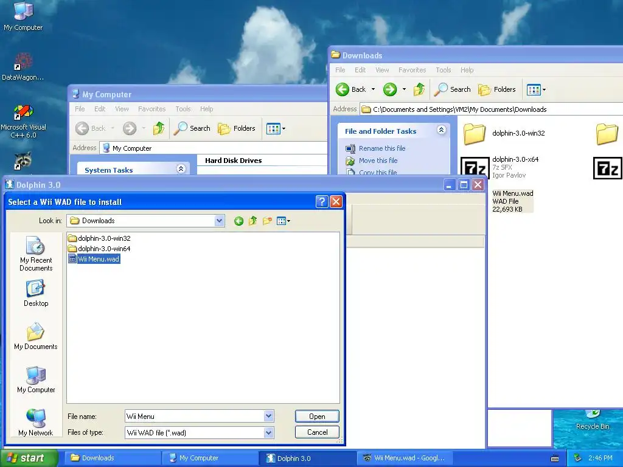This screenshot has height=467, width=623.
Task: Click My Computer address bar field
Action: (x=214, y=148)
